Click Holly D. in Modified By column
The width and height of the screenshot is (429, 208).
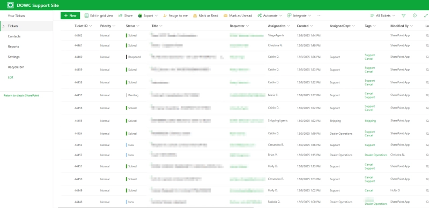click(x=395, y=190)
